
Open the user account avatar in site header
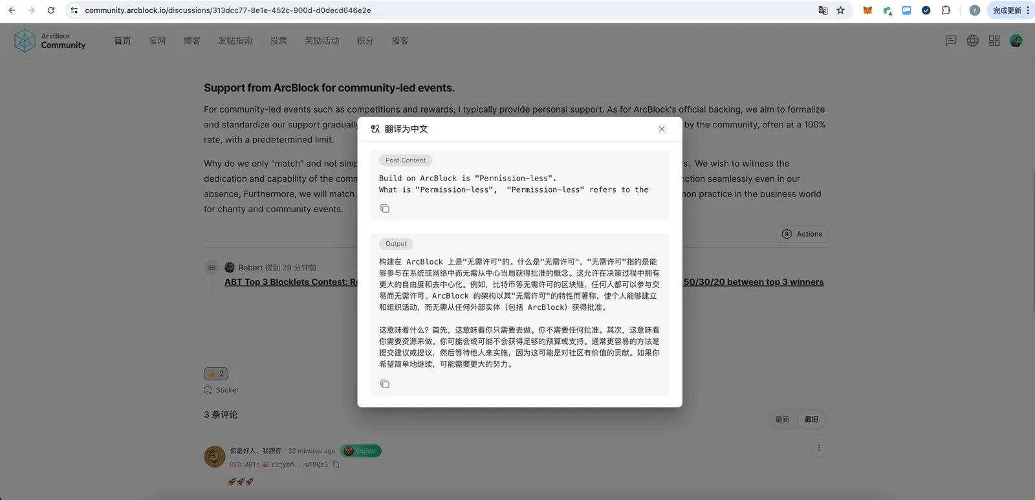point(1016,41)
